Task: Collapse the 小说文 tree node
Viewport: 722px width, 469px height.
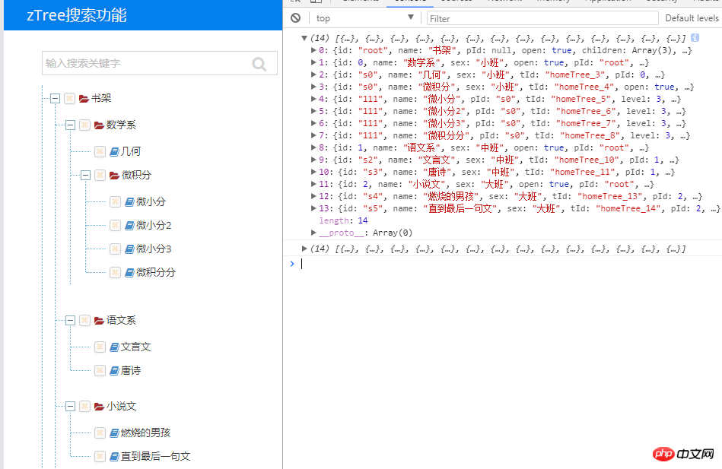Action: [x=71, y=407]
